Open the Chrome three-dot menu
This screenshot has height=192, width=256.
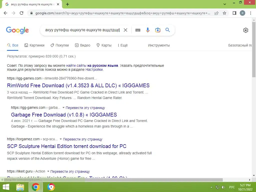click(x=250, y=13)
